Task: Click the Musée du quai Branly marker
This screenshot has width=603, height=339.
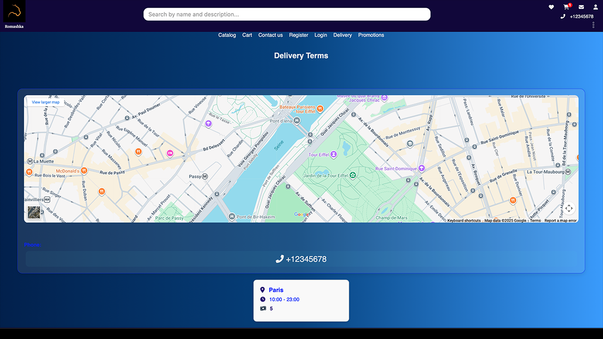Action: tap(384, 98)
